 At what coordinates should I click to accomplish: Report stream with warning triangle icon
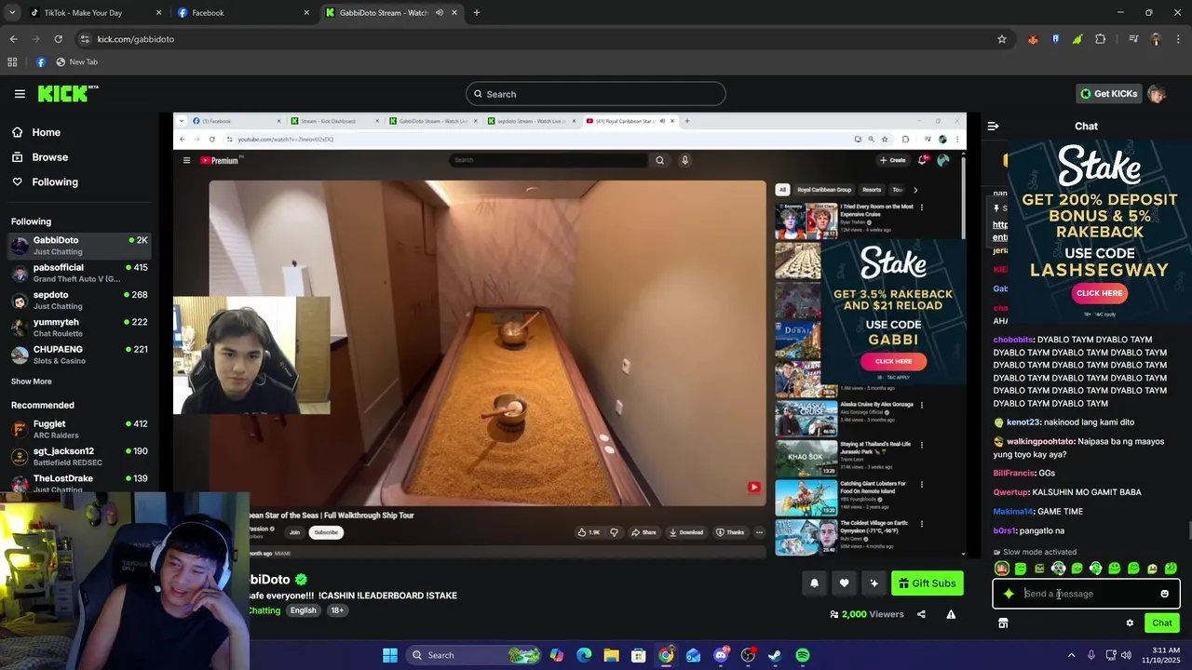click(x=951, y=614)
